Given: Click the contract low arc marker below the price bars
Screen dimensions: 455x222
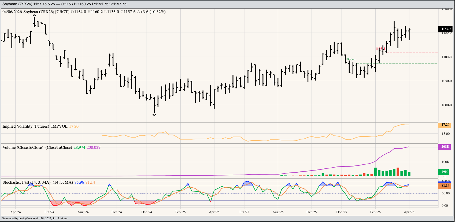Looking at the screenshot, I should (154, 115).
